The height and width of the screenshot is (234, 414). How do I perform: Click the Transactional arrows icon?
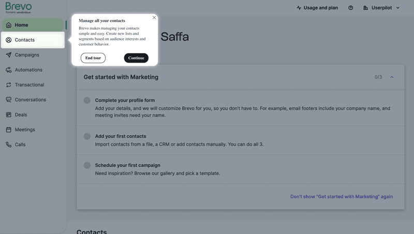pos(8,85)
